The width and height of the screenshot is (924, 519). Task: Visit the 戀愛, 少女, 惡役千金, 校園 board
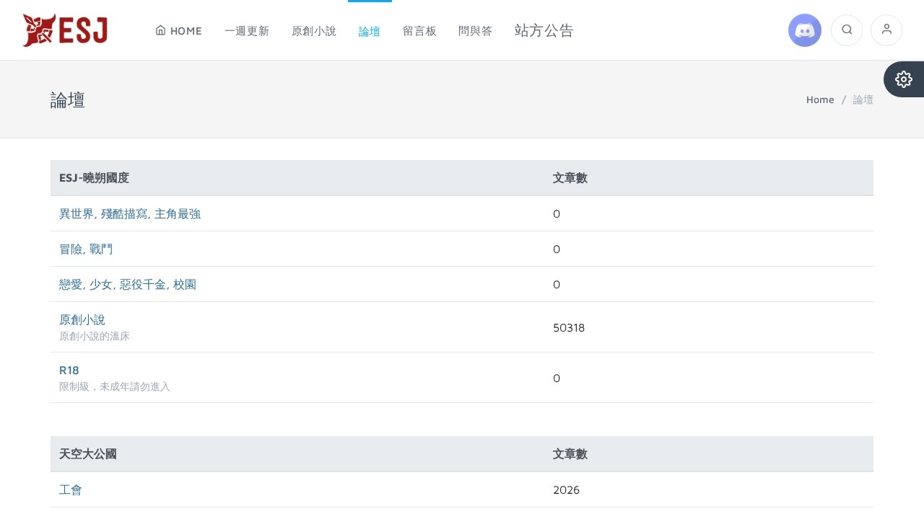click(128, 284)
